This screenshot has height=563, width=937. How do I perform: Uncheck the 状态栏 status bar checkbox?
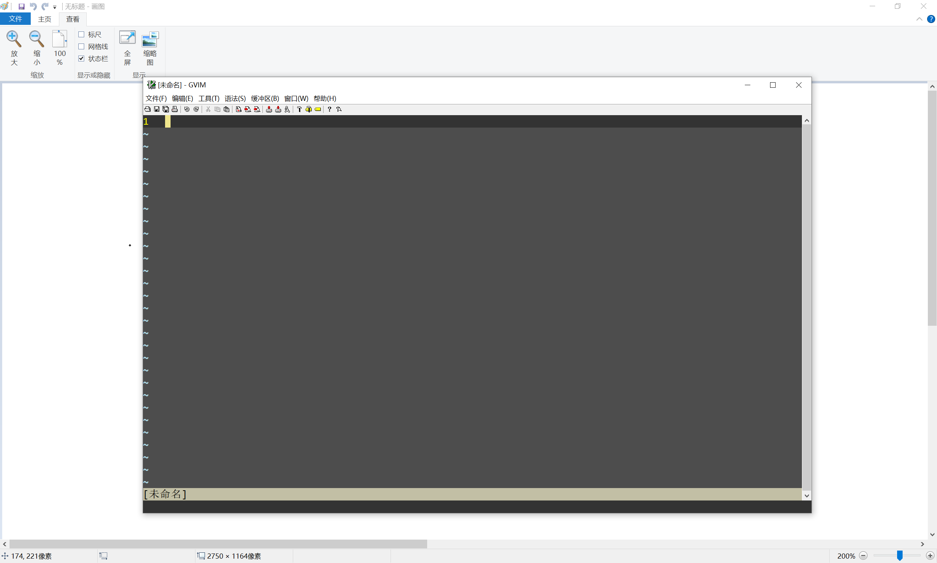[x=81, y=58]
